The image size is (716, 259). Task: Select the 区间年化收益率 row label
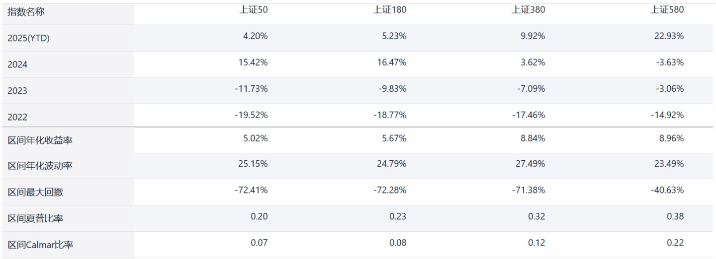coord(40,140)
